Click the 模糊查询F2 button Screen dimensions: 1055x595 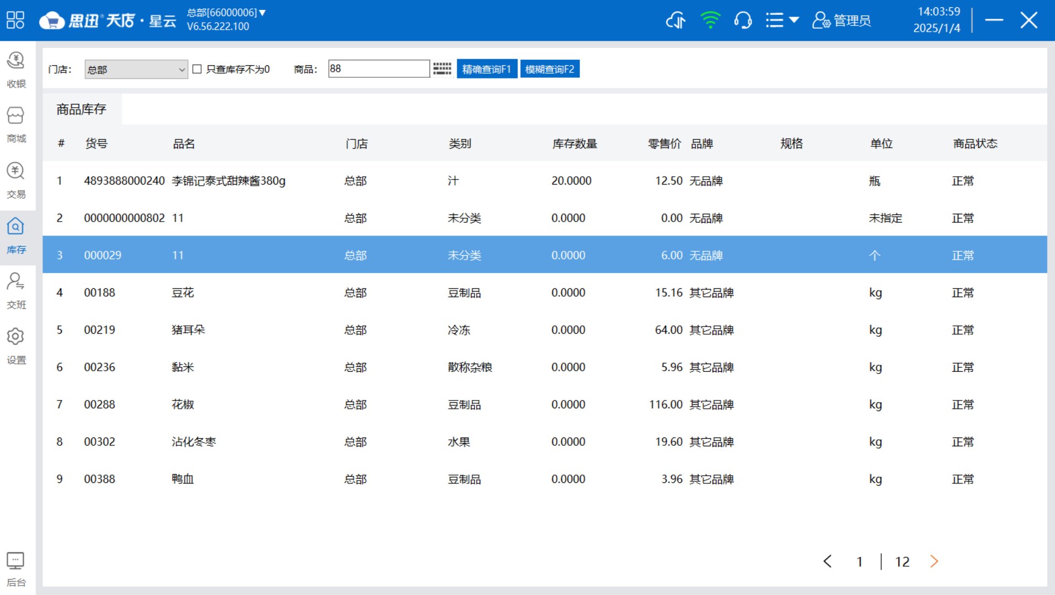point(550,69)
